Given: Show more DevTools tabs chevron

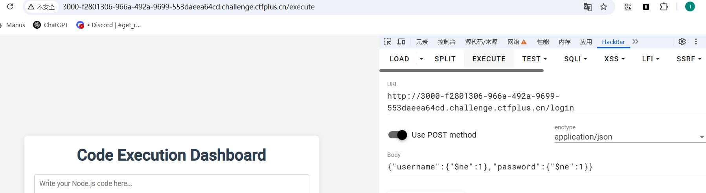Looking at the screenshot, I should click(635, 42).
